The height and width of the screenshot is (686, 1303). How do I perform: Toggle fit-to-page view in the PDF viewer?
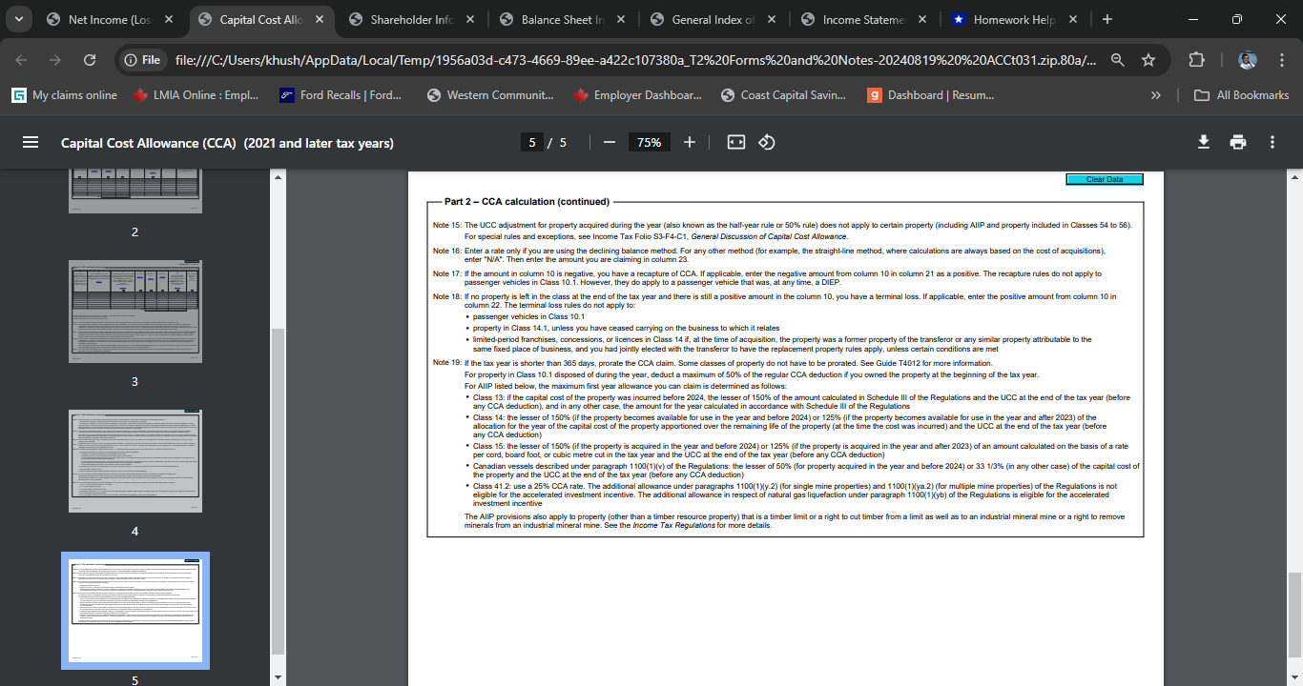click(x=734, y=142)
